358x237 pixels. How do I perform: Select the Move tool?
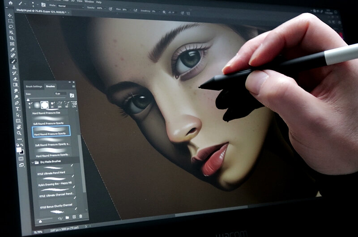tap(10, 15)
